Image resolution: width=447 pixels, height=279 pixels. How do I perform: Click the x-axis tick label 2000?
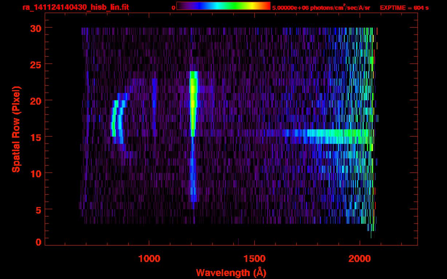click(x=360, y=259)
